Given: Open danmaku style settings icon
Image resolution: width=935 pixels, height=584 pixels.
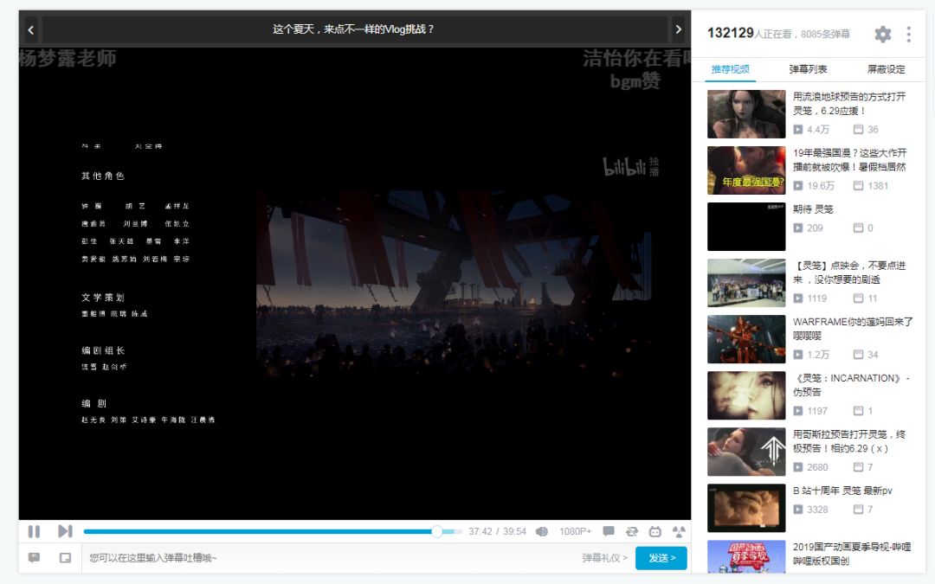Looking at the screenshot, I should [x=34, y=558].
